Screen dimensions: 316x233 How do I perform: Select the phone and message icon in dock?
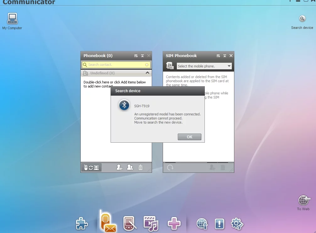pos(108,222)
